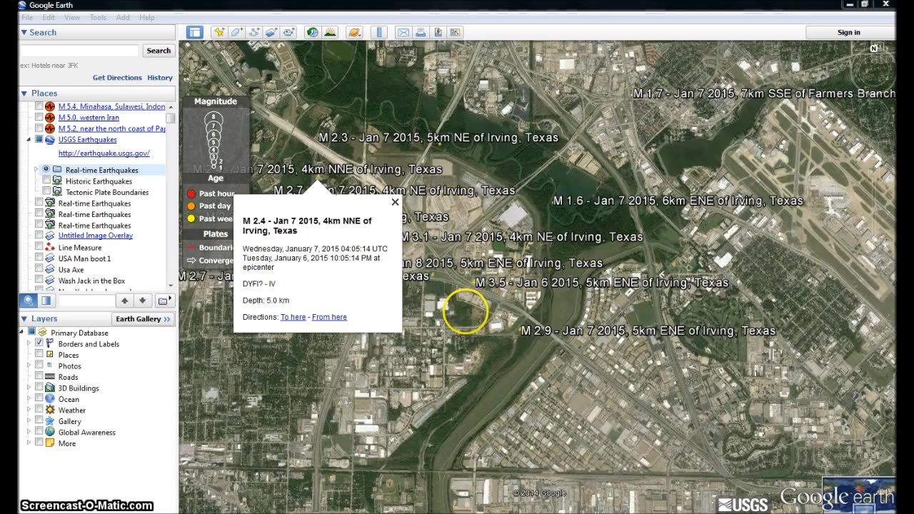Open the Add menu

[x=123, y=17]
